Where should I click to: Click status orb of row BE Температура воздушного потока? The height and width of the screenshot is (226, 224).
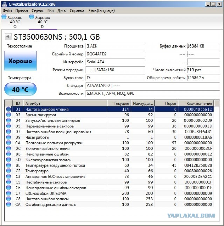(8, 165)
